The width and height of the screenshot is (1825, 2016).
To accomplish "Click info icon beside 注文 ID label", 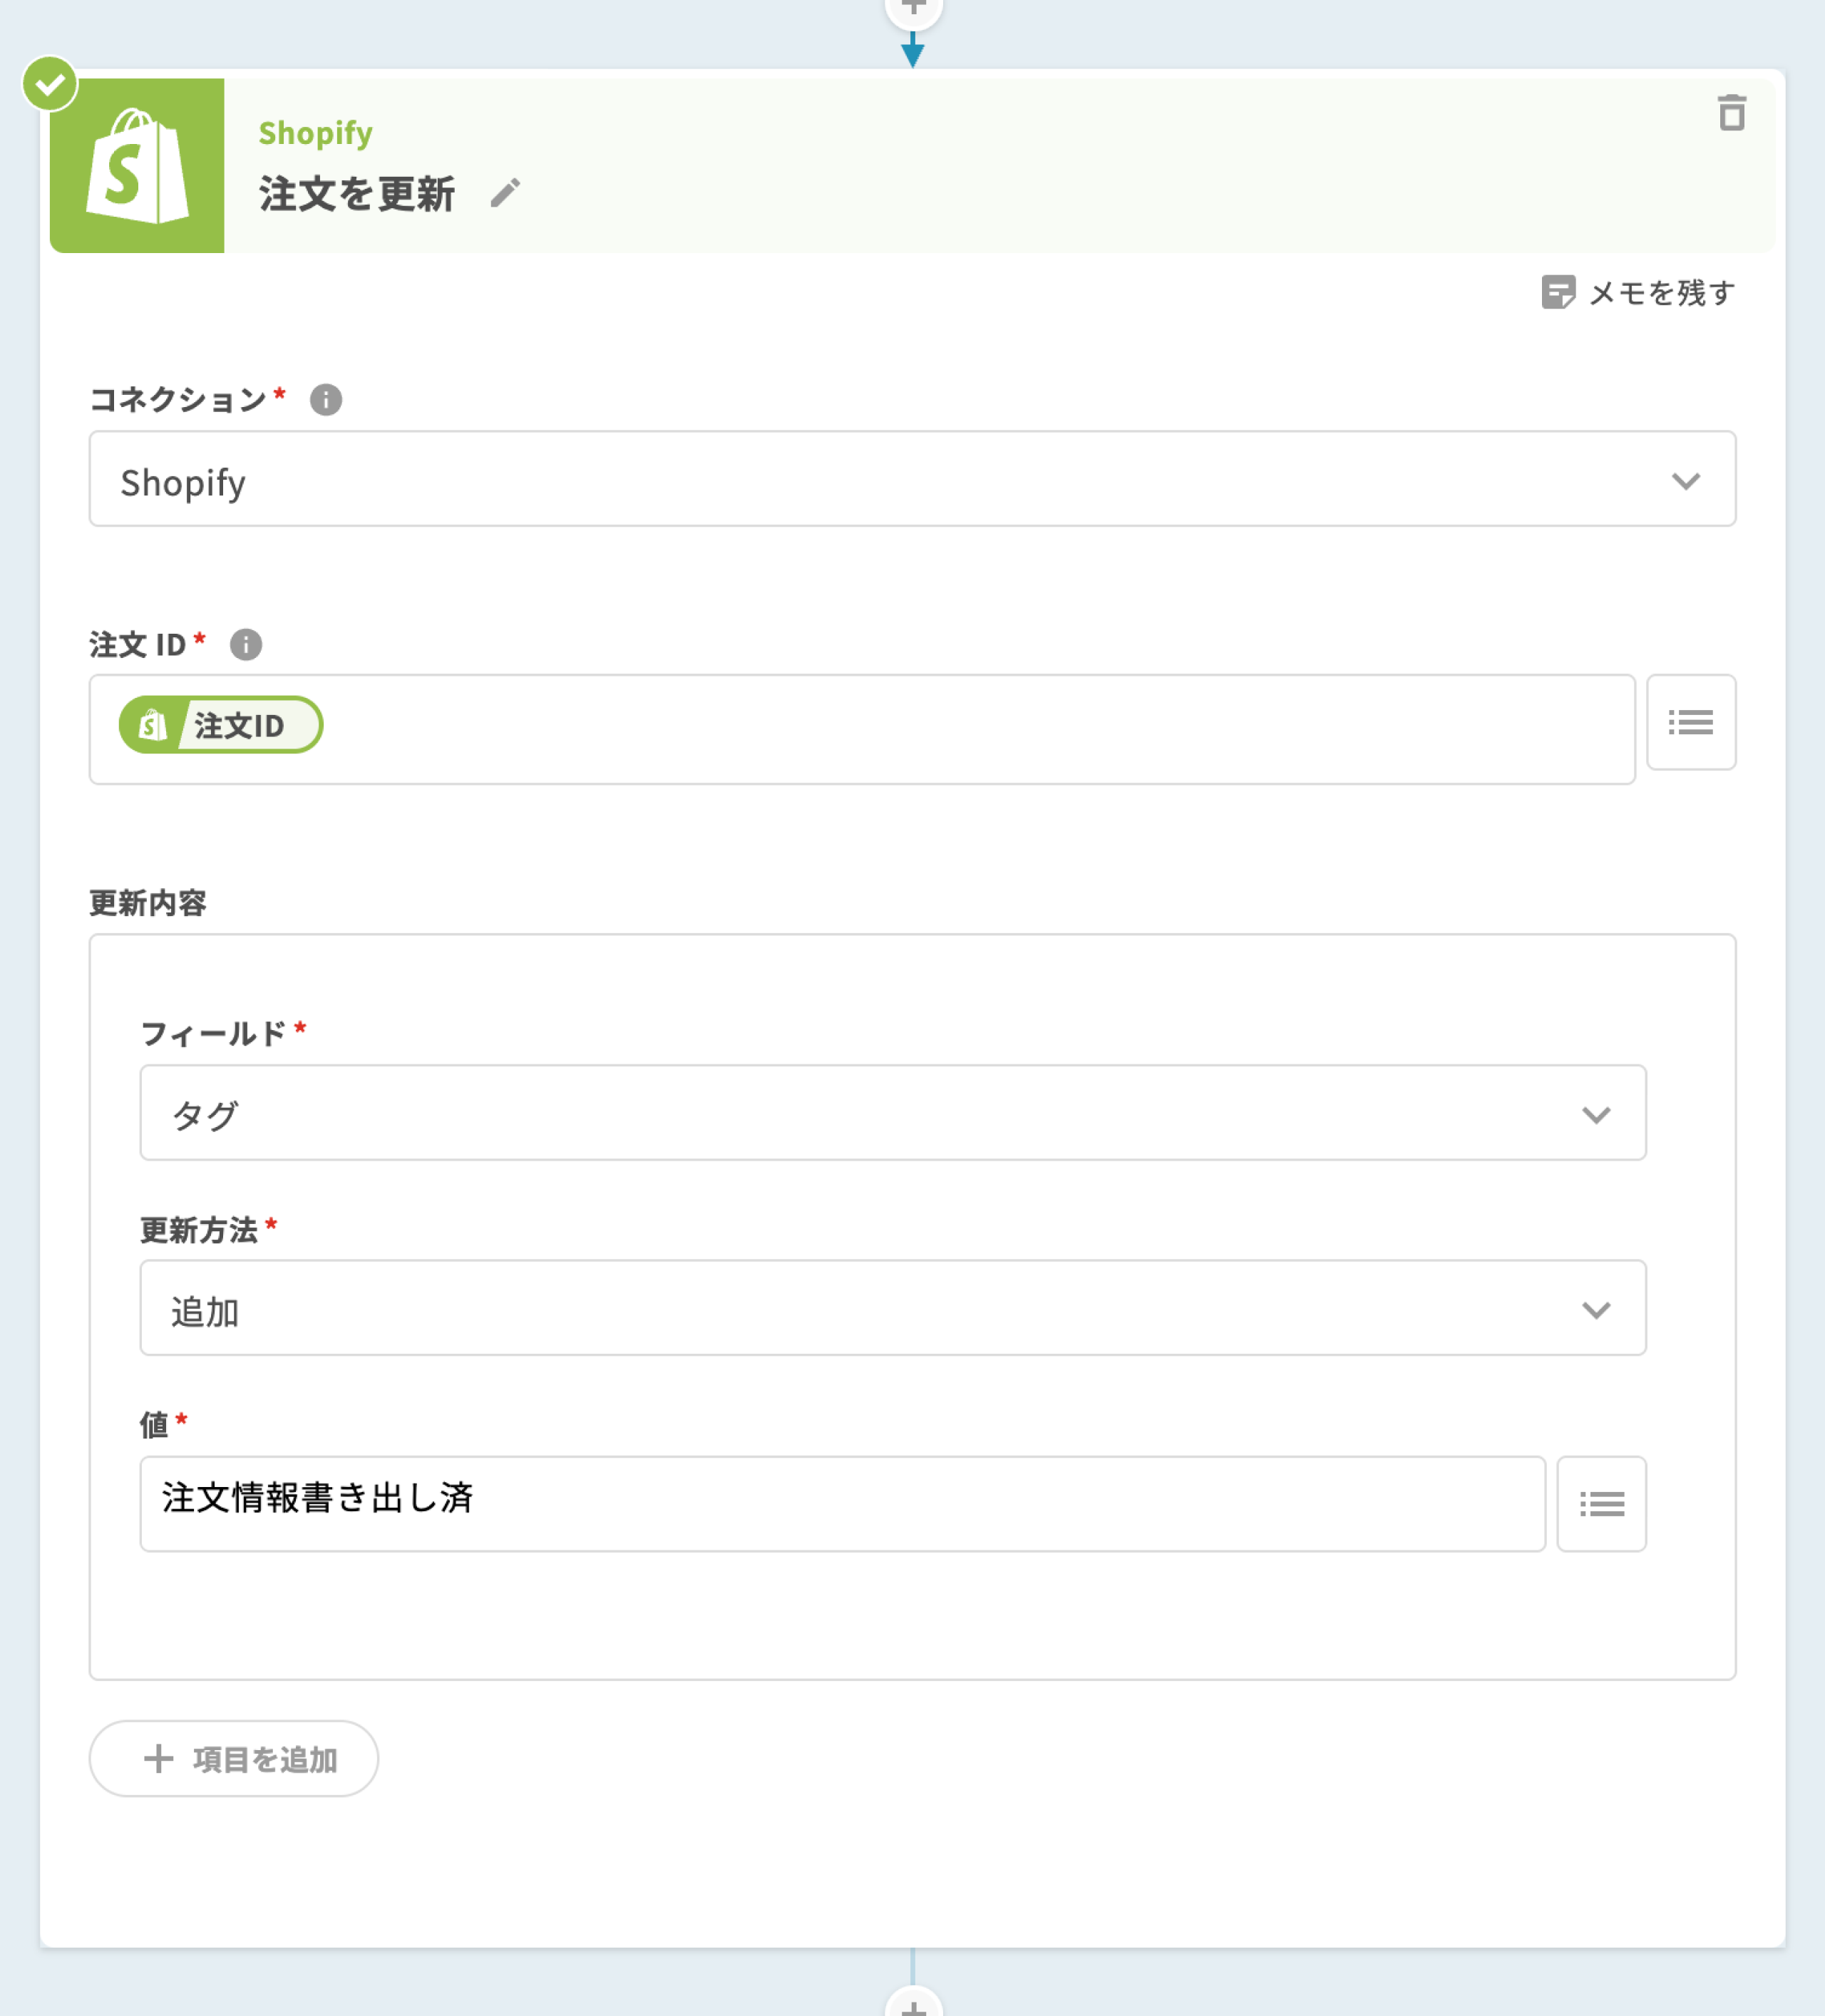I will (x=246, y=645).
